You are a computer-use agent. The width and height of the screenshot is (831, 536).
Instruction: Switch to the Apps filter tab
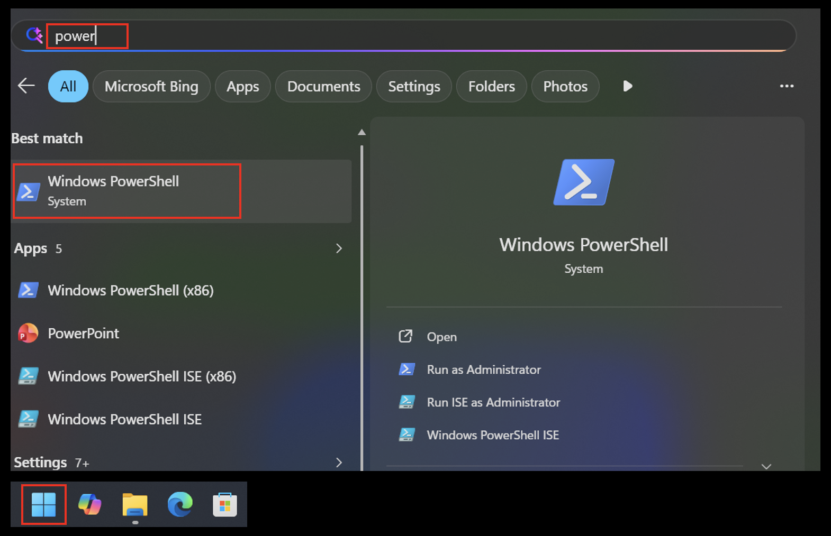coord(243,86)
